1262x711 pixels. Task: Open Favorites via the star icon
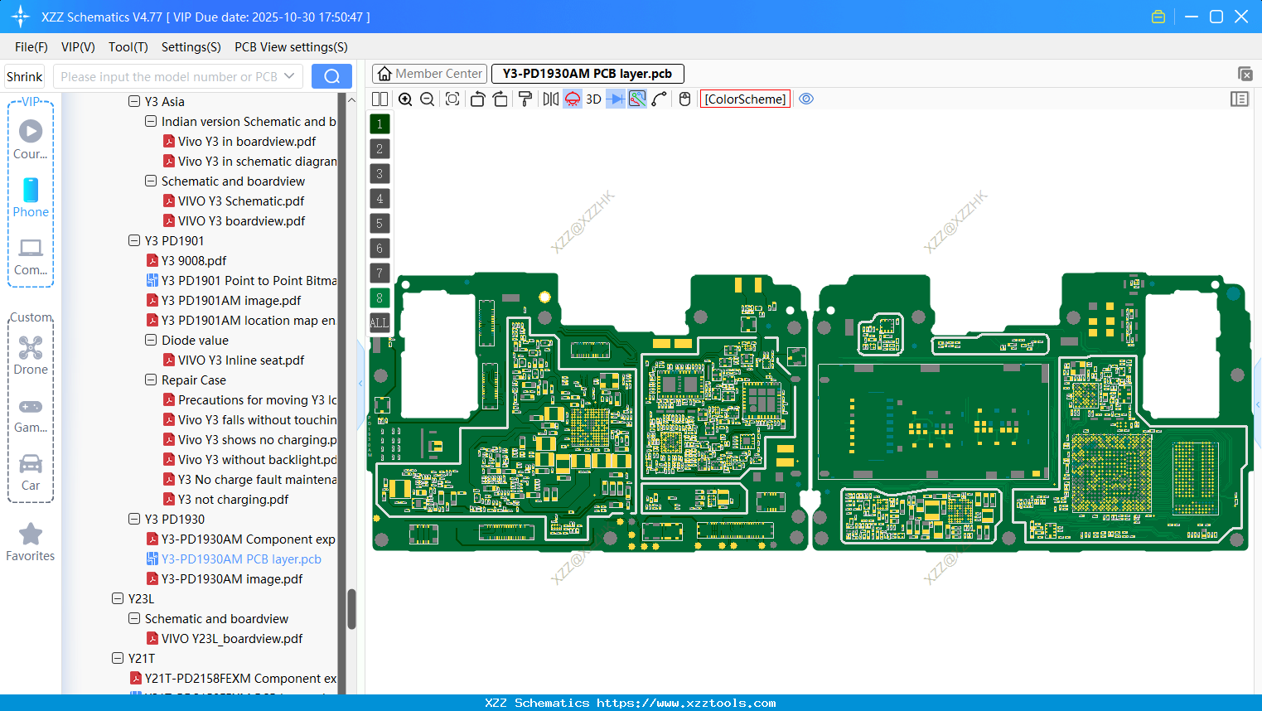[31, 536]
